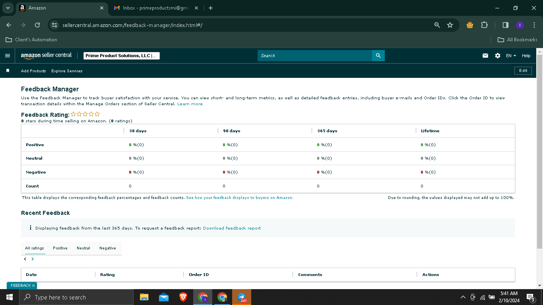The width and height of the screenshot is (543, 305).
Task: Show hidden system tray icons chevron
Action: click(x=463, y=297)
